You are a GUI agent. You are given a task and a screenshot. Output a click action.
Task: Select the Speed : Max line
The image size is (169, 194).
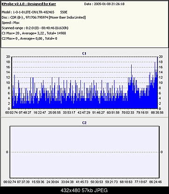[x=11, y=23]
